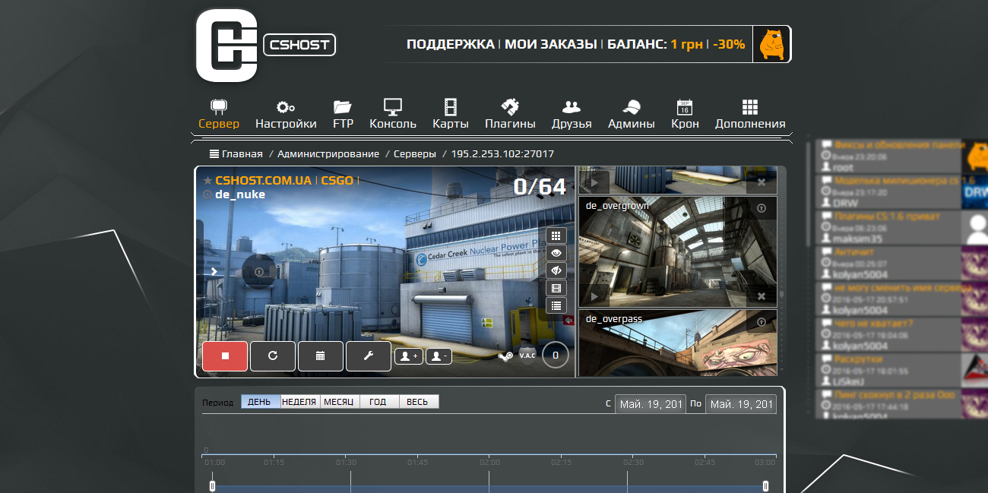Click the left timeline range handle
Viewport: 988px width, 493px height.
click(212, 485)
